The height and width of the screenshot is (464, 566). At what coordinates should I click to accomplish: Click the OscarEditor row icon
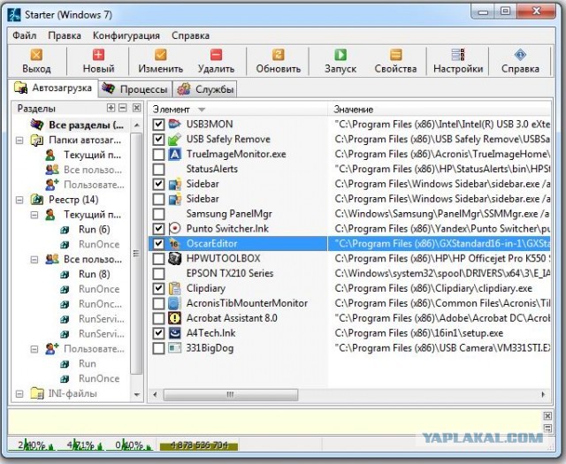[175, 244]
